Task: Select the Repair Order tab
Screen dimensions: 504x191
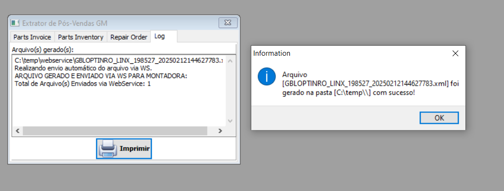Action: click(128, 37)
